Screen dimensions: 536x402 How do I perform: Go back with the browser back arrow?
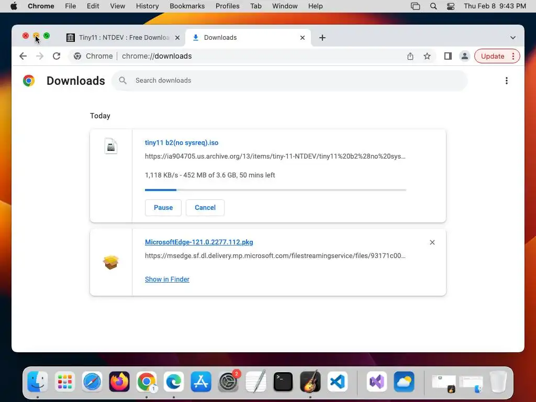click(x=23, y=56)
